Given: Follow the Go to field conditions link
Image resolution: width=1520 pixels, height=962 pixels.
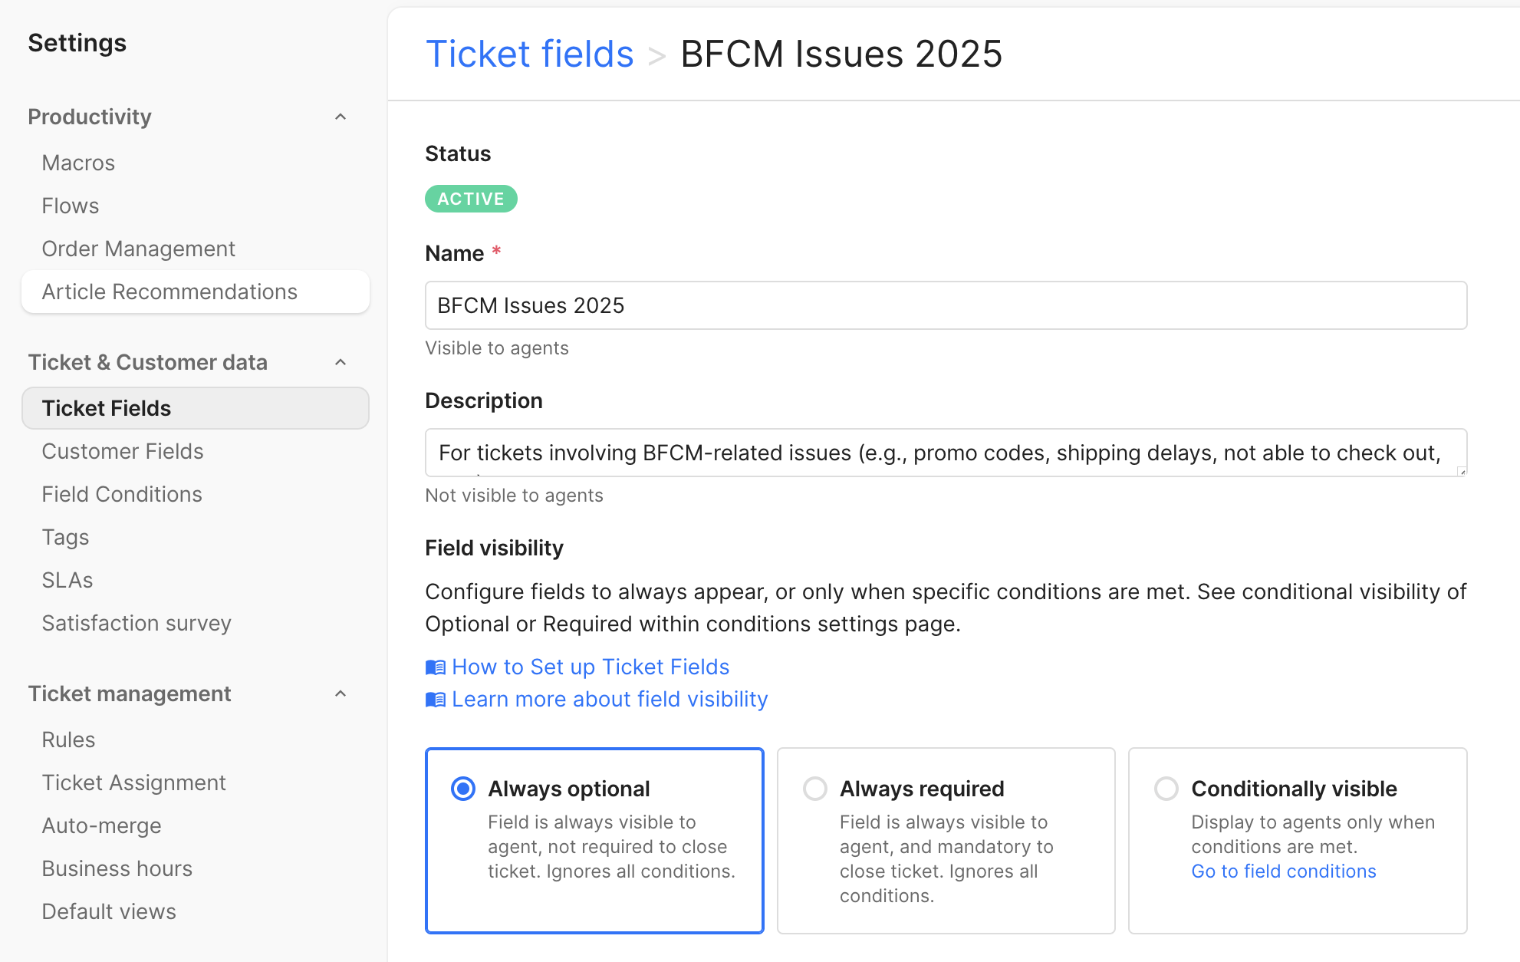Looking at the screenshot, I should pyautogui.click(x=1283, y=871).
